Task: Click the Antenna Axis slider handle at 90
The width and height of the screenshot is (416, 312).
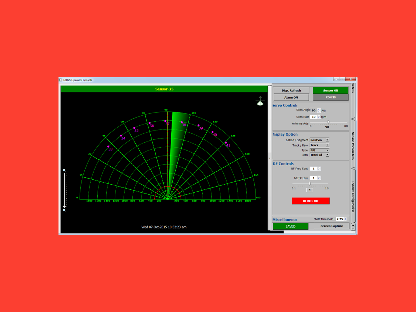Action: [x=328, y=122]
